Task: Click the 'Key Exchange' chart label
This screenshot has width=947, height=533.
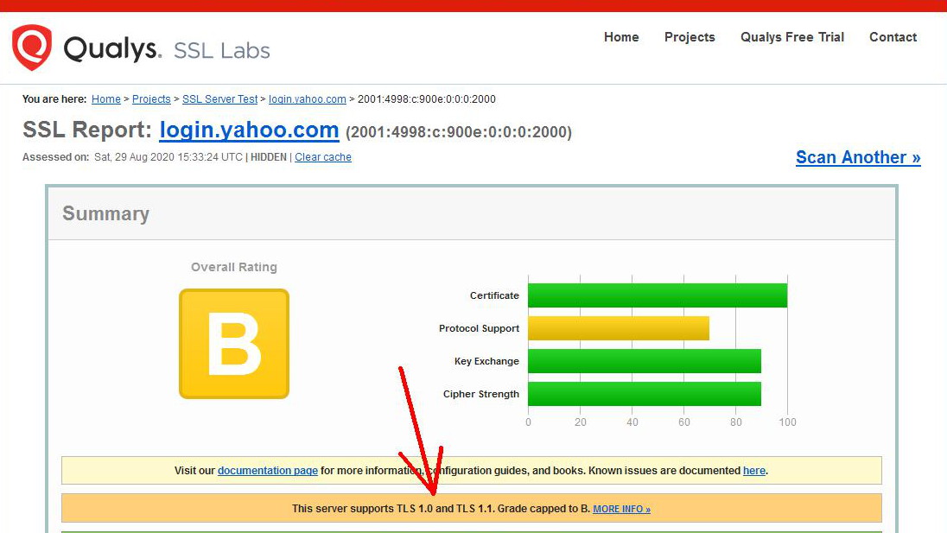Action: pos(486,361)
